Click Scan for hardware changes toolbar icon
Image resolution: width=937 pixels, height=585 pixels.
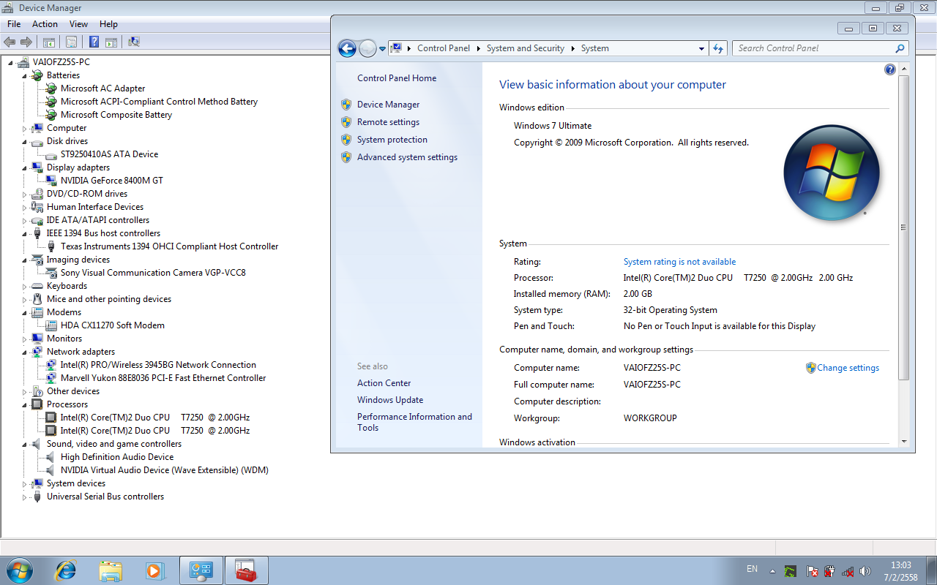(x=134, y=42)
